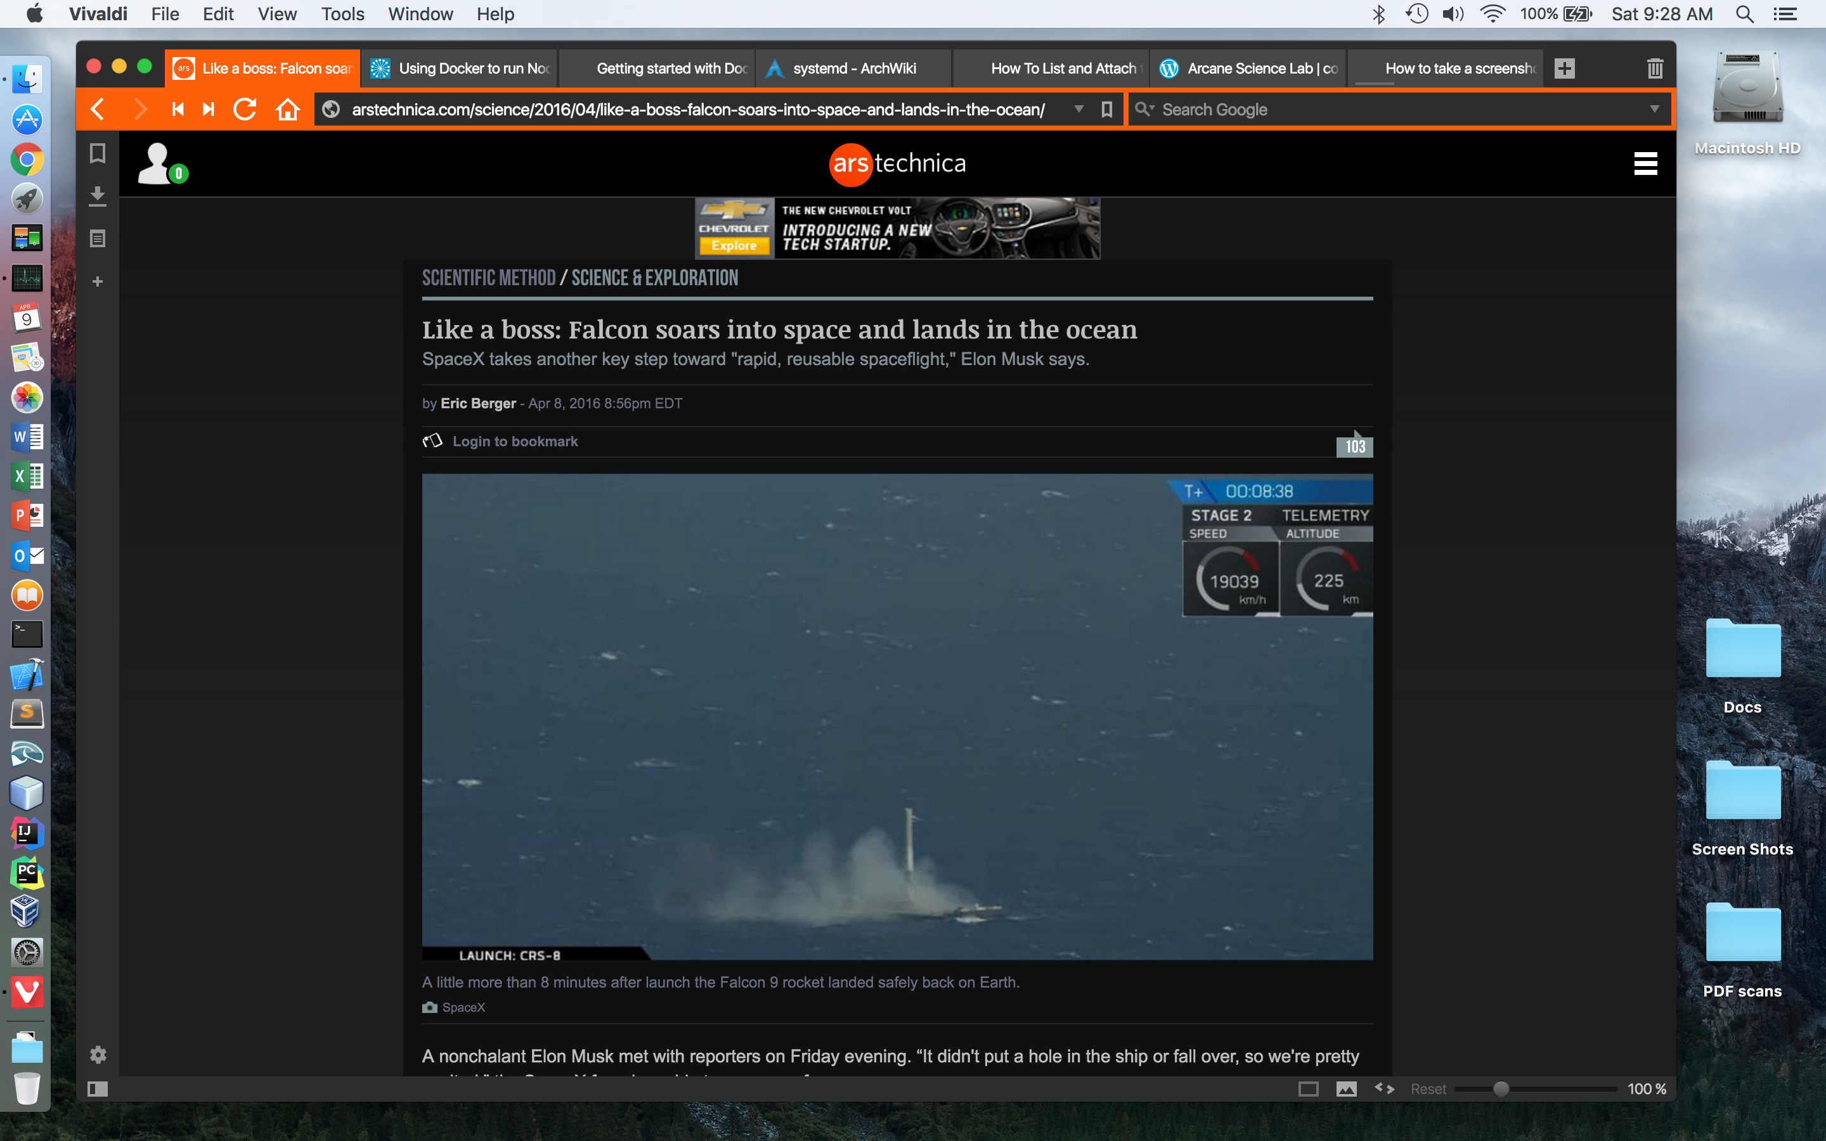Click Login to bookmark link
1826x1141 pixels.
(x=515, y=441)
